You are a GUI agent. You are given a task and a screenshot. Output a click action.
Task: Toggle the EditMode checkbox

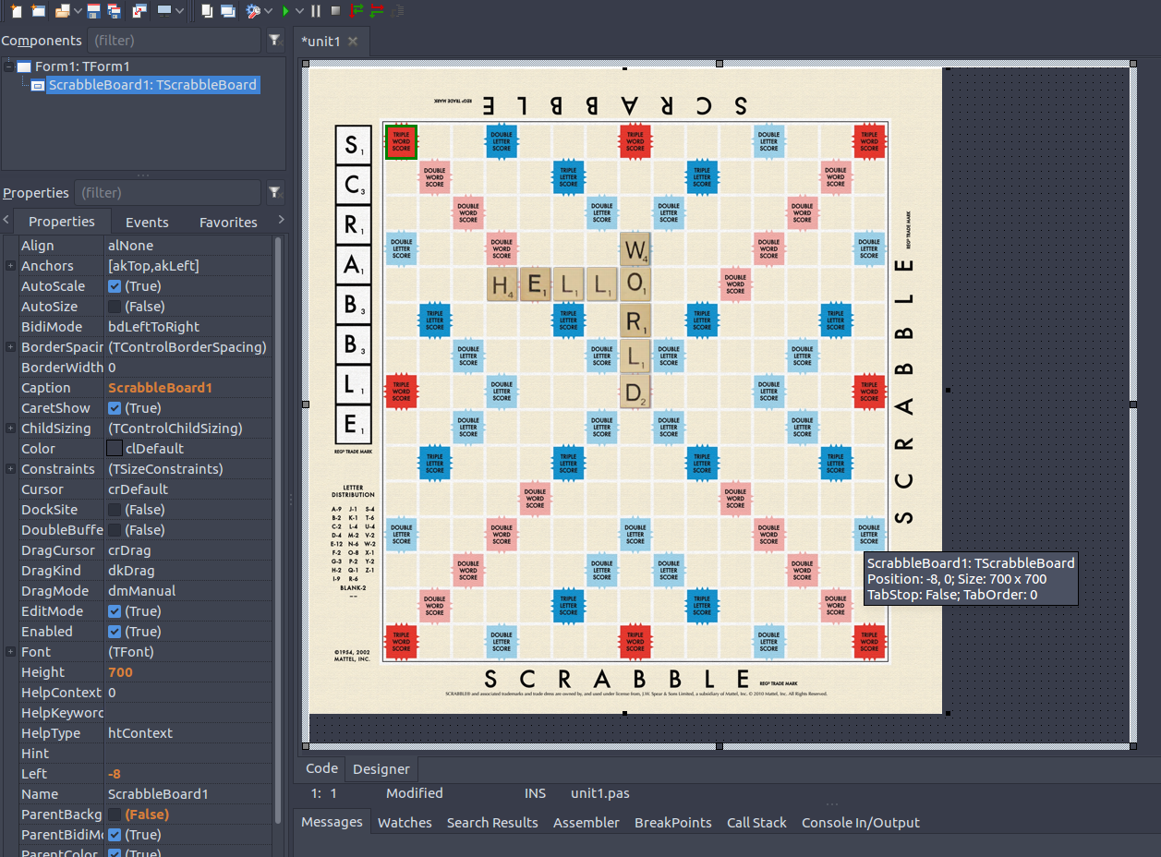tap(115, 611)
